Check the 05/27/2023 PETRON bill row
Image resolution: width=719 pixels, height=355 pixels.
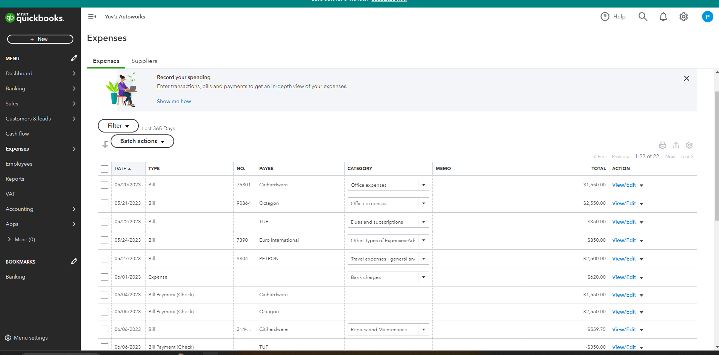105,259
